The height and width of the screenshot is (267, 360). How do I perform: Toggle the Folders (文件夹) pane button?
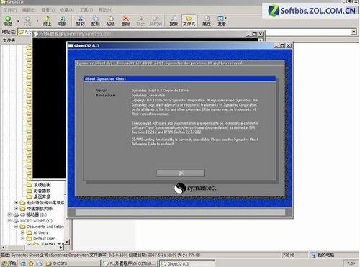(x=189, y=21)
